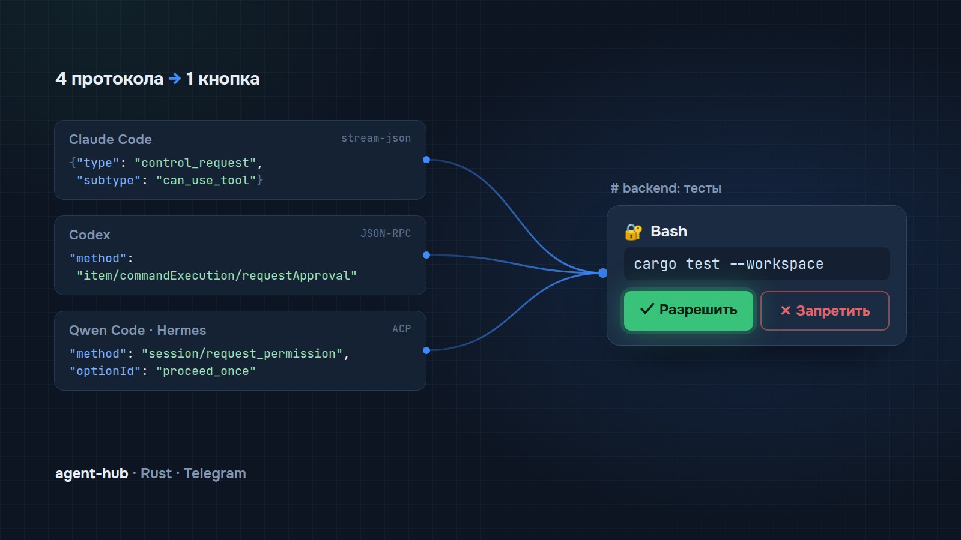Click the cargo test --workspace command field
This screenshot has width=961, height=540.
[757, 264]
